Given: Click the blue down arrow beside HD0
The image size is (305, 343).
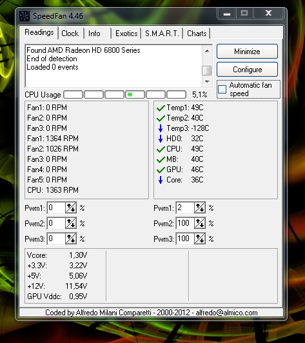Looking at the screenshot, I should tap(161, 139).
